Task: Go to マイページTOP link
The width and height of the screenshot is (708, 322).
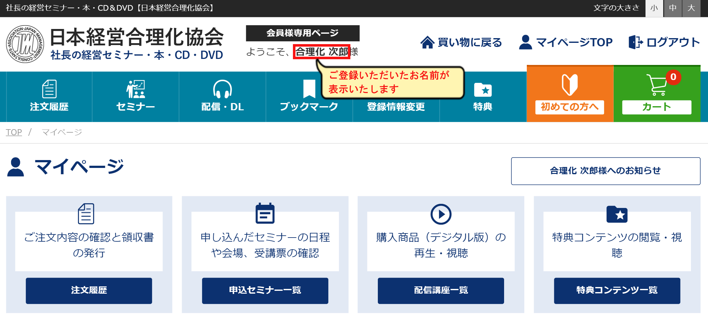Action: (566, 42)
